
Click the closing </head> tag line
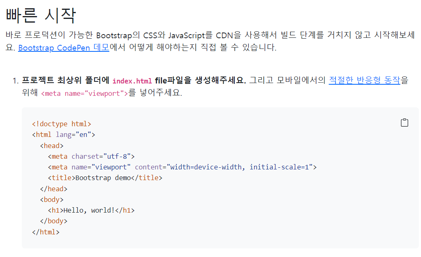coord(53,189)
